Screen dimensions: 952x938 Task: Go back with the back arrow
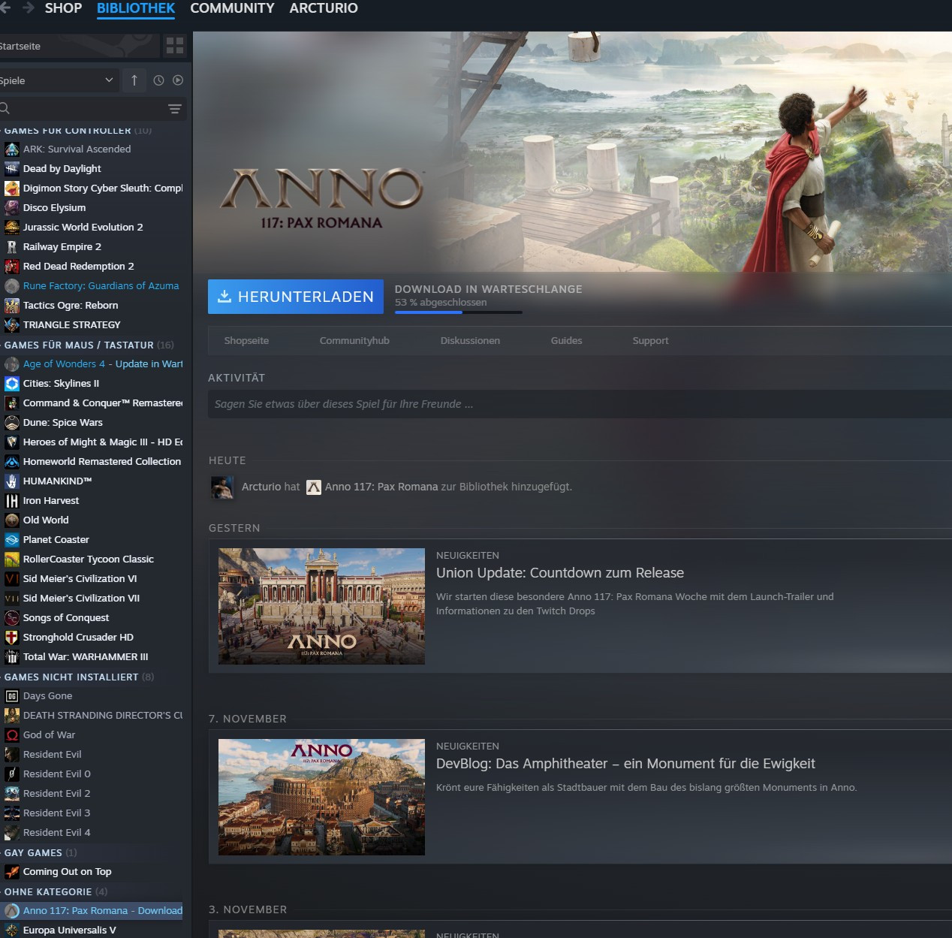tap(5, 8)
